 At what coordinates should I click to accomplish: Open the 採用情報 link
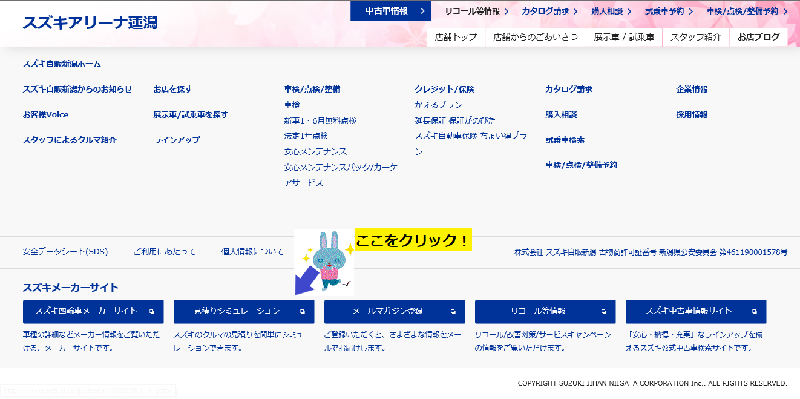pyautogui.click(x=692, y=114)
